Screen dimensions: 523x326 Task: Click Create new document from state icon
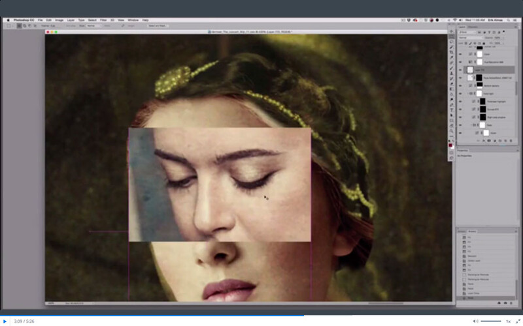point(499,303)
